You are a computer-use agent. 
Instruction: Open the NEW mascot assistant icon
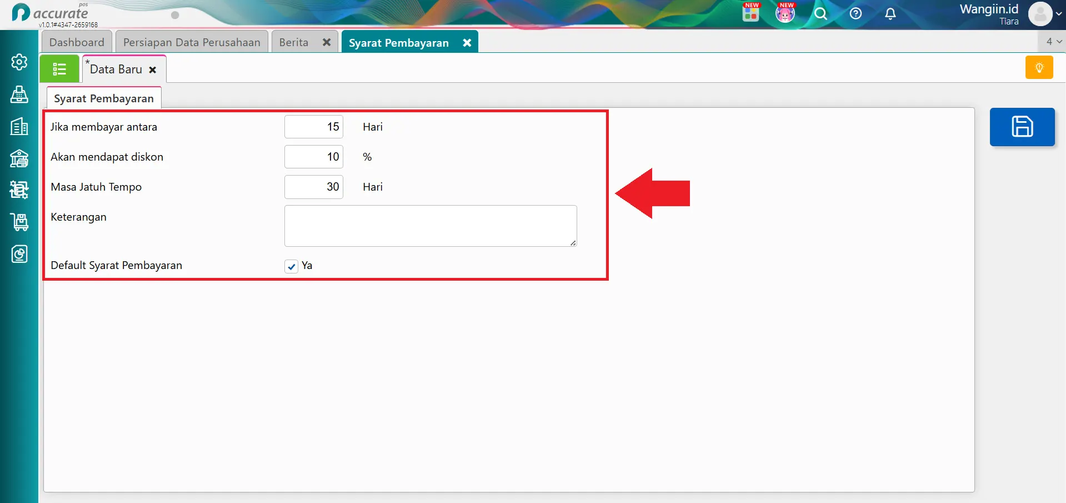[785, 12]
